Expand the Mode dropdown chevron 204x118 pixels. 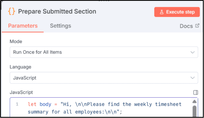click(192, 52)
